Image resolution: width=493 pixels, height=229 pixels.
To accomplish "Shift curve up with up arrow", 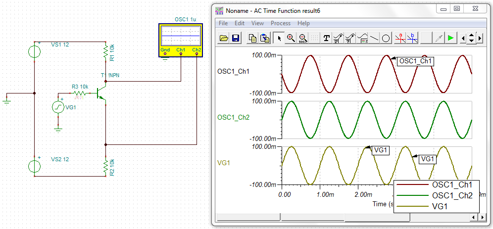I will point(471,36).
